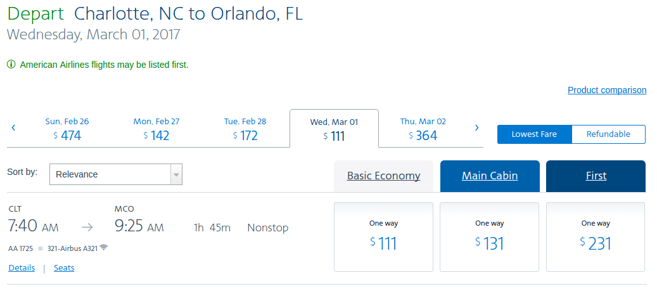Click the arrow between departure and arrival times
The image size is (657, 289).
pos(87,228)
